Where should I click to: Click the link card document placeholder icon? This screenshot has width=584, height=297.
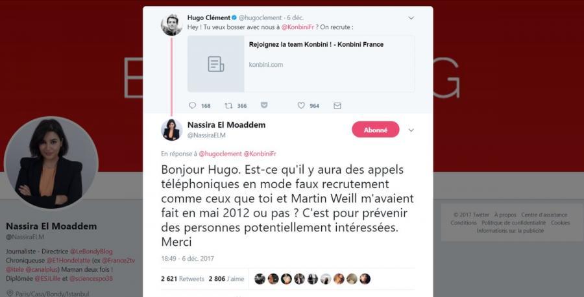216,64
